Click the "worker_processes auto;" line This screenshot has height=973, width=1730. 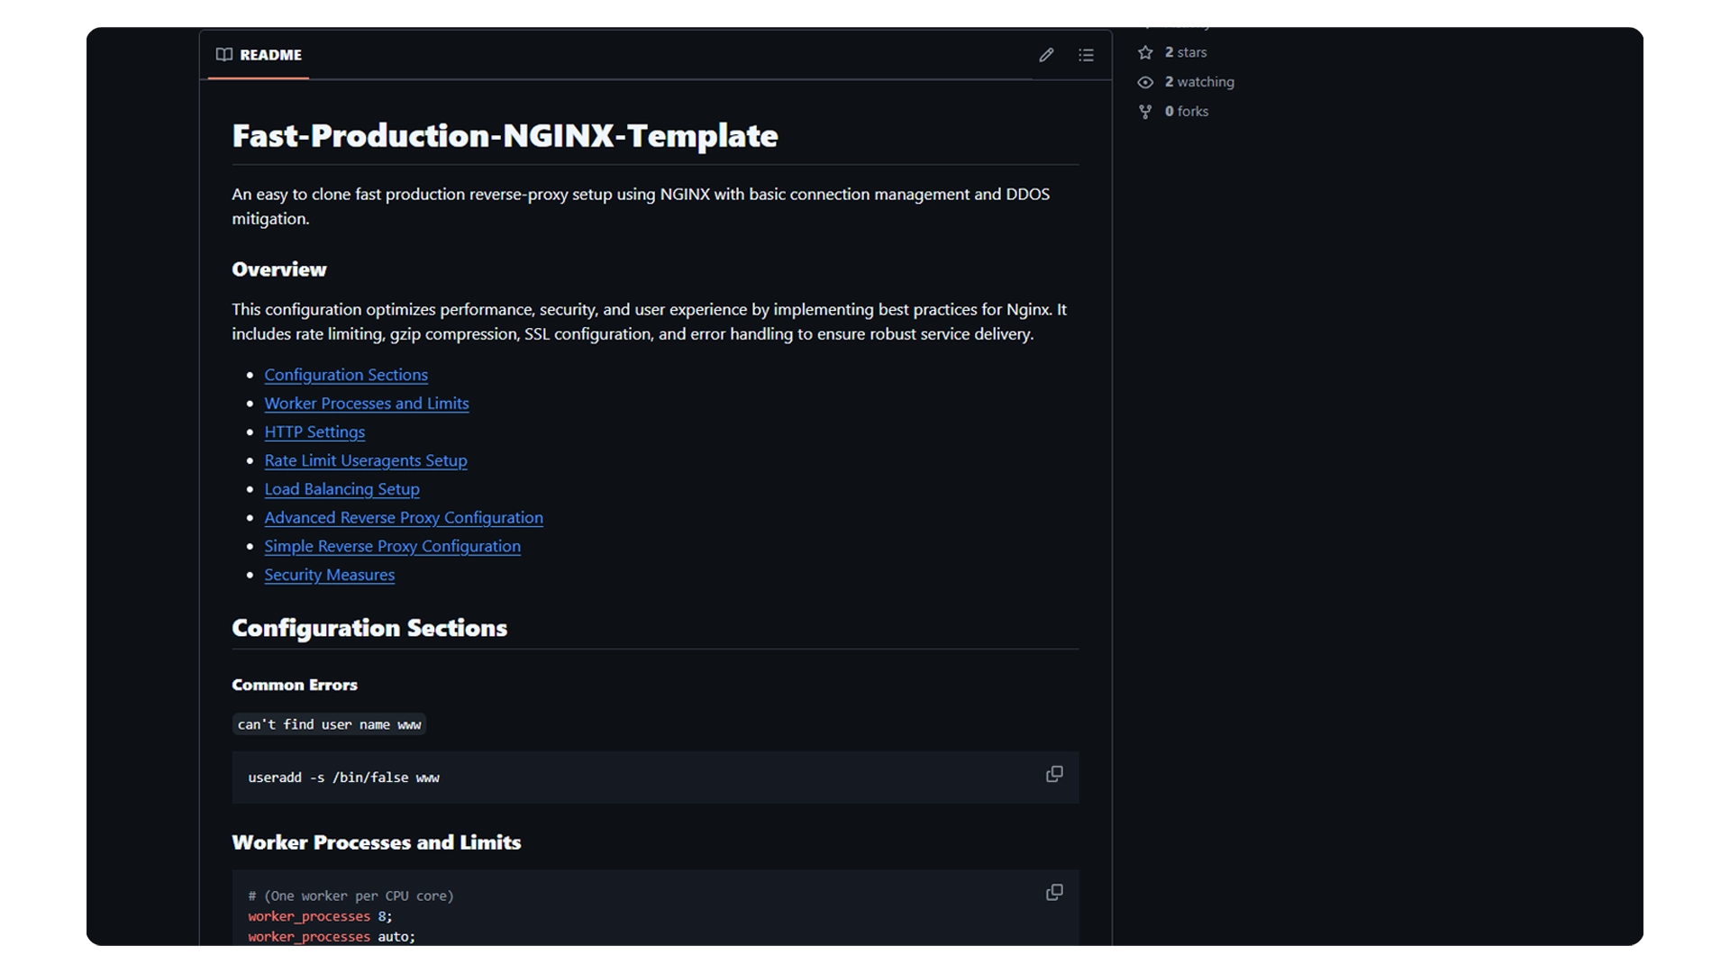(x=332, y=937)
